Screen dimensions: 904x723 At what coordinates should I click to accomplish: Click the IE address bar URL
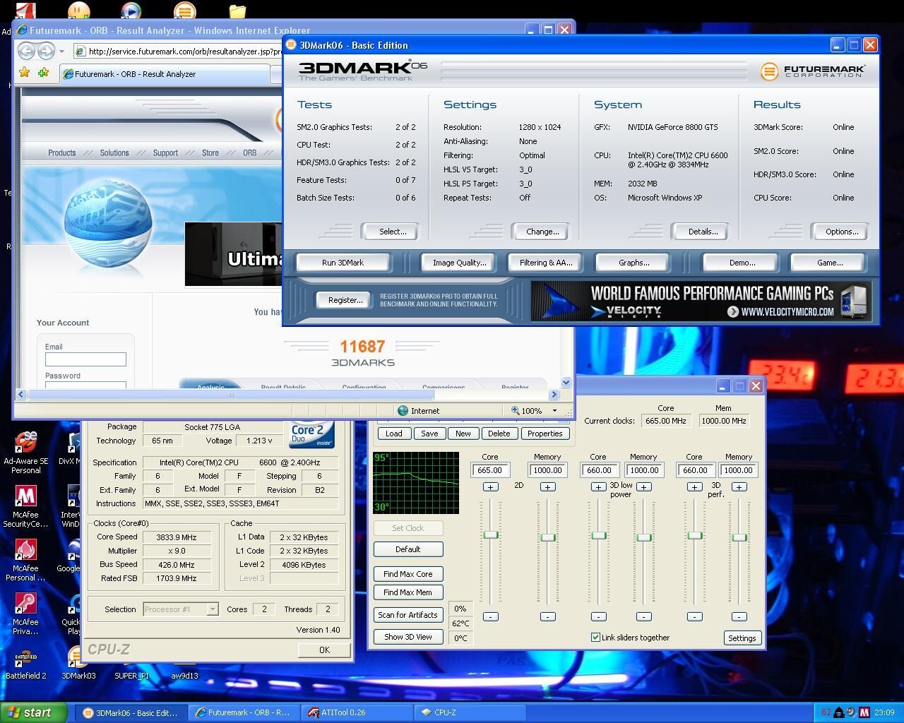pos(185,52)
